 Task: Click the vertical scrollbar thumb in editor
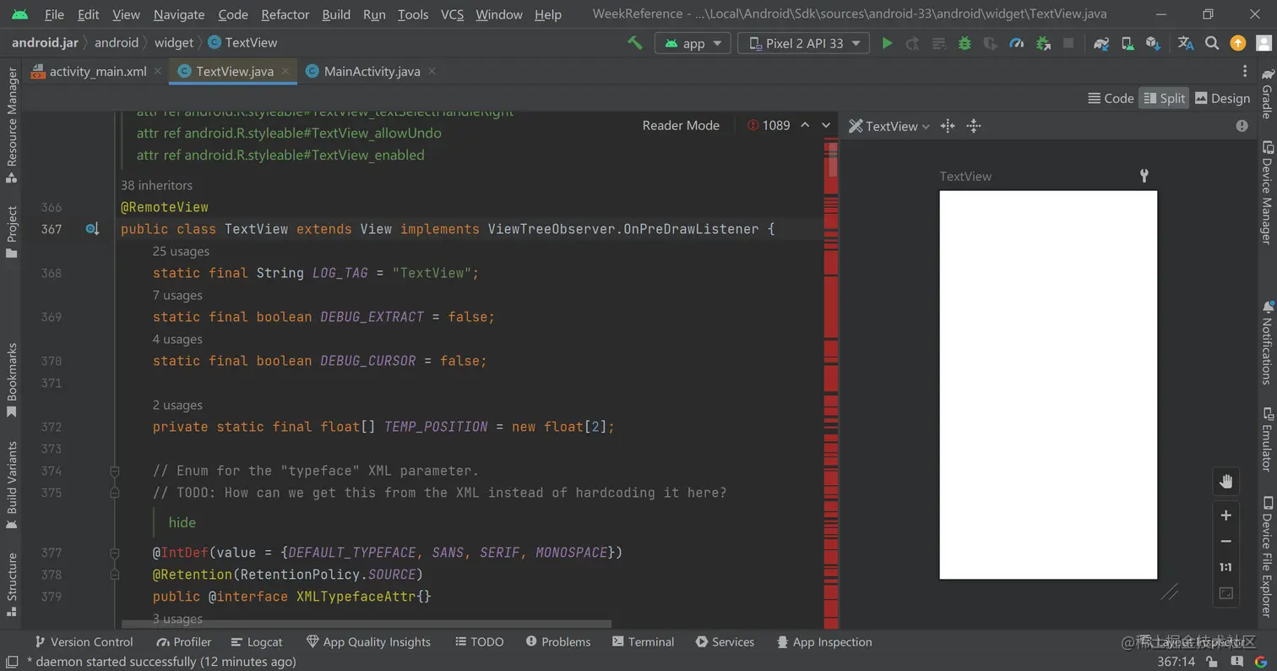click(833, 159)
